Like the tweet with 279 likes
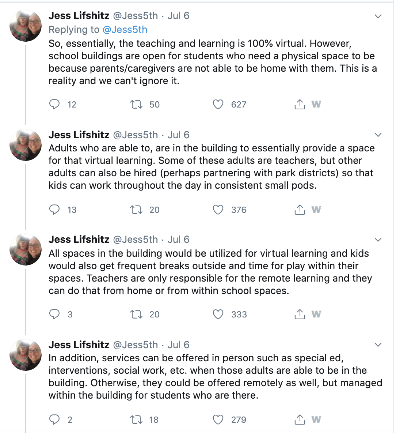Screen dimensions: 396x433 (x=218, y=420)
